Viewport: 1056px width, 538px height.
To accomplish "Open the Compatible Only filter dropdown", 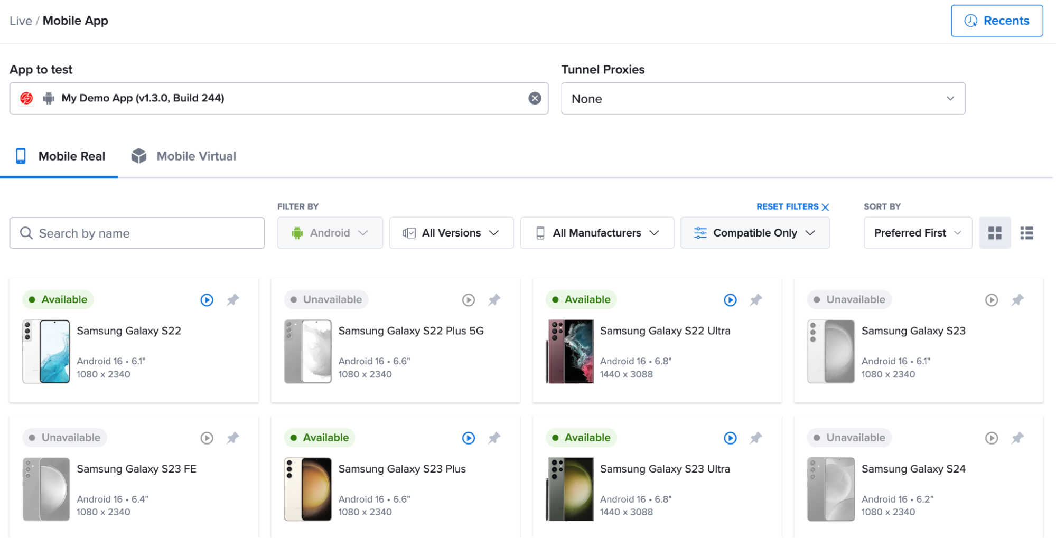I will point(755,233).
